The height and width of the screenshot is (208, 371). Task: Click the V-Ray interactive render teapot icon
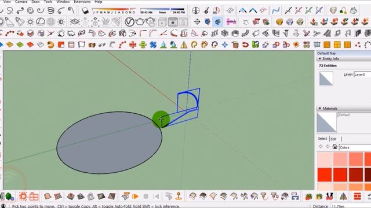tap(150, 22)
